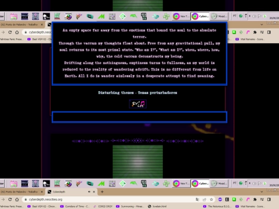
Task: Open the green D-pad icon on lower taskbar
Action: pyautogui.click(x=166, y=184)
